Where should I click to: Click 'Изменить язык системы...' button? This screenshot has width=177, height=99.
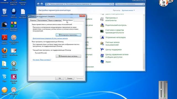(68, 56)
